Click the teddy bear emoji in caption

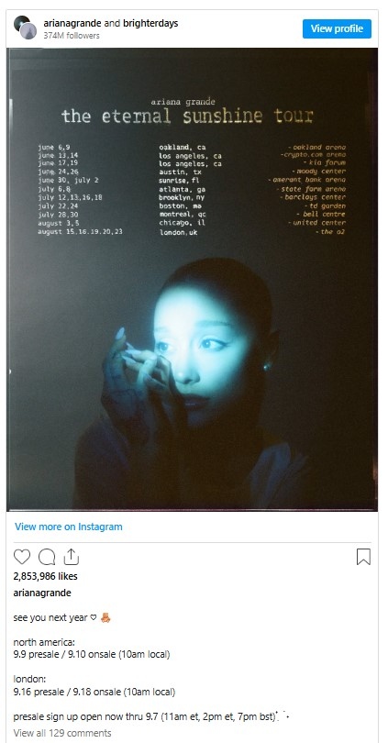click(x=105, y=617)
